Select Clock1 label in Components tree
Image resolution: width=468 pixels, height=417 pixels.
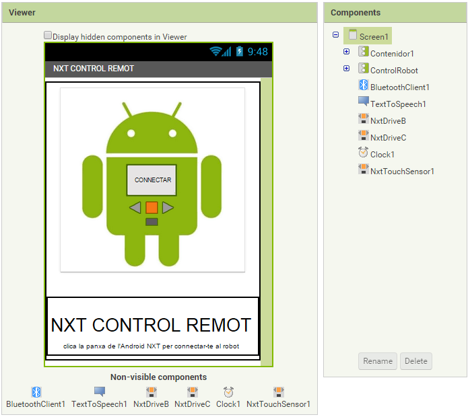click(382, 155)
